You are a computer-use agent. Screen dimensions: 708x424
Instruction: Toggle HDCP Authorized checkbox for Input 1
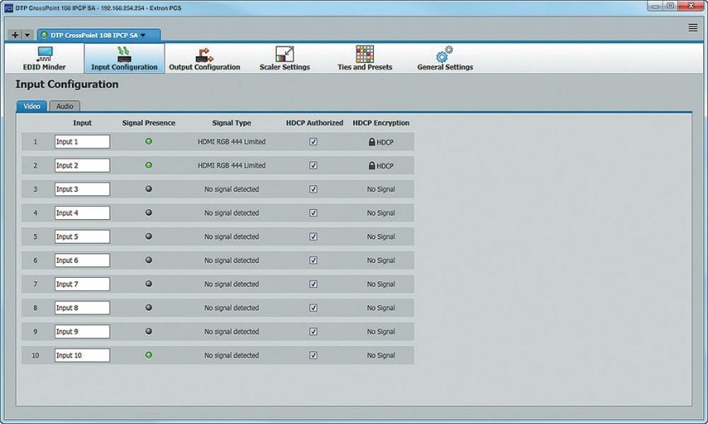[x=313, y=142]
